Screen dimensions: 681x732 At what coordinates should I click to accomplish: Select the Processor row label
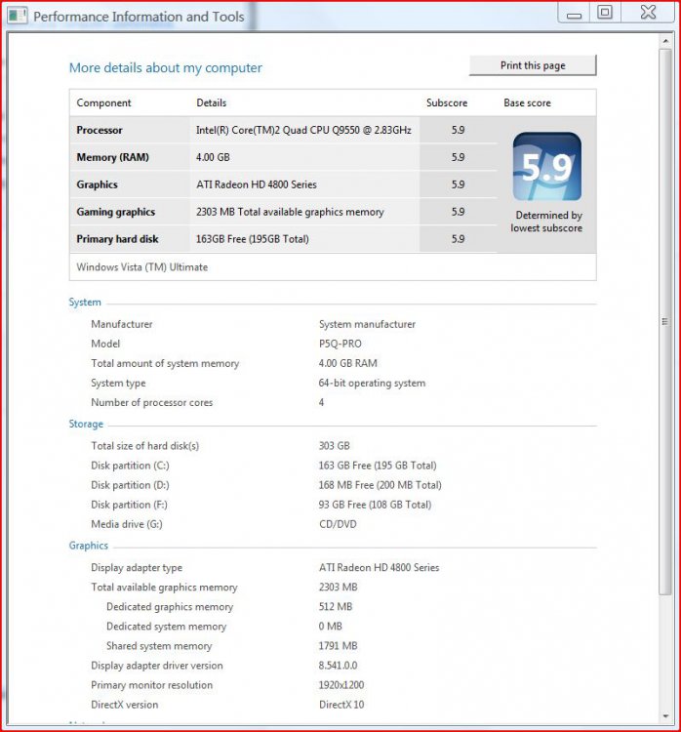click(x=100, y=130)
